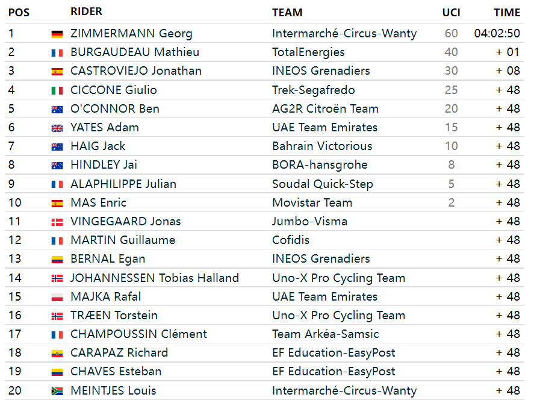537x400 pixels.
Task: Click the Australian flag beside Hindley Jai
Action: click(x=57, y=166)
